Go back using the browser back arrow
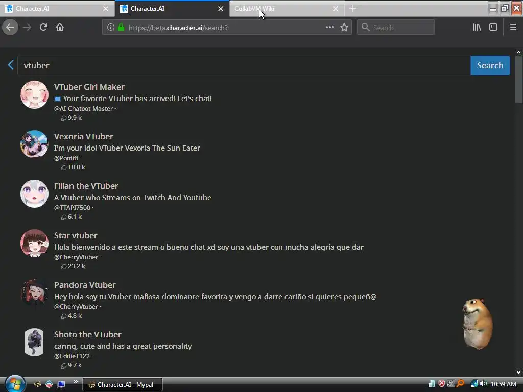523x392 pixels. click(x=10, y=28)
